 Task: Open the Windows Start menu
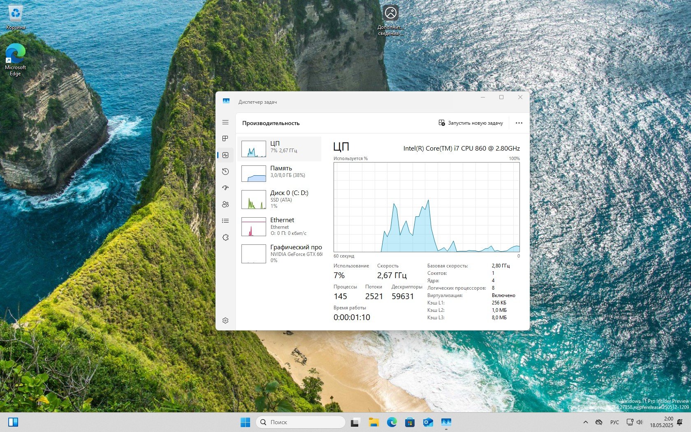[x=245, y=422]
